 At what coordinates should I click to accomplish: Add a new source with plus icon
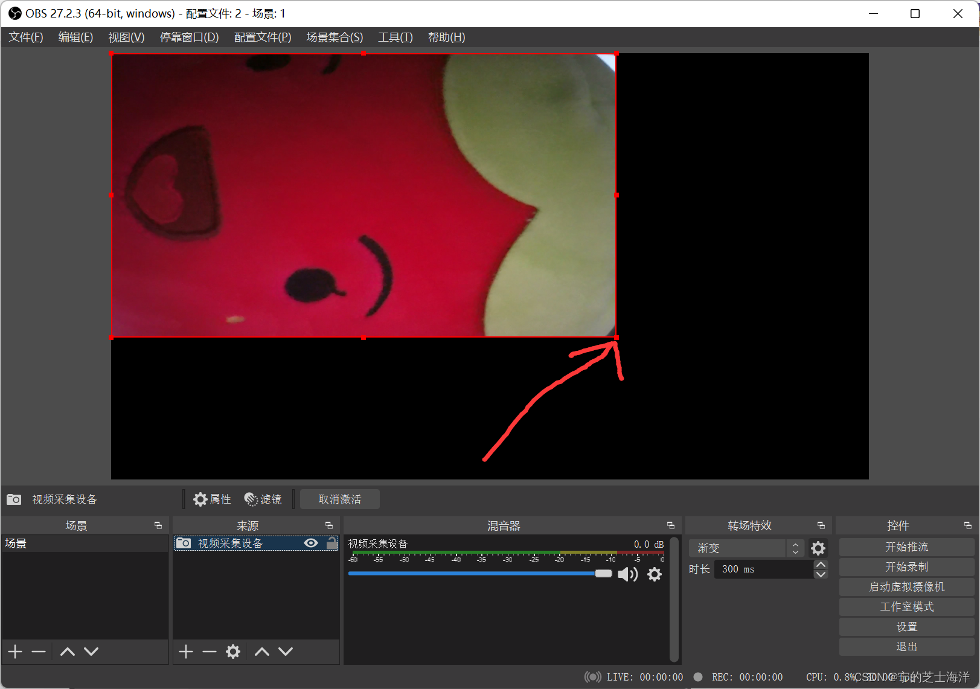click(x=186, y=652)
